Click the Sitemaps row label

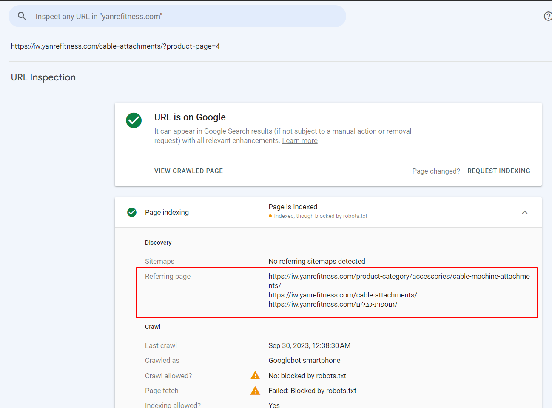pos(159,261)
